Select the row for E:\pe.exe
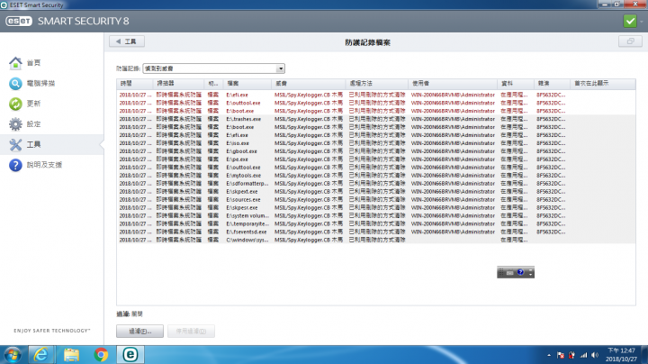Screen dimensions: 648x364 pos(376,159)
